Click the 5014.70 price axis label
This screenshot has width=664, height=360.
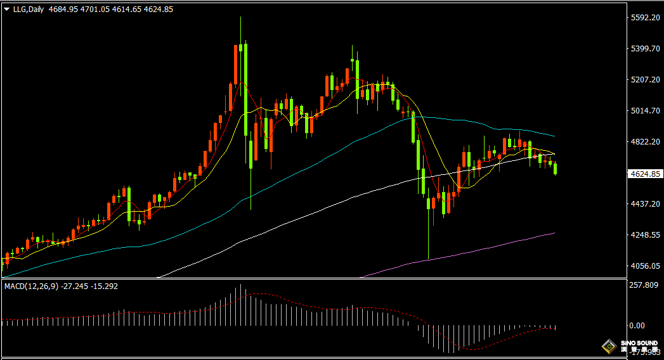(644, 111)
